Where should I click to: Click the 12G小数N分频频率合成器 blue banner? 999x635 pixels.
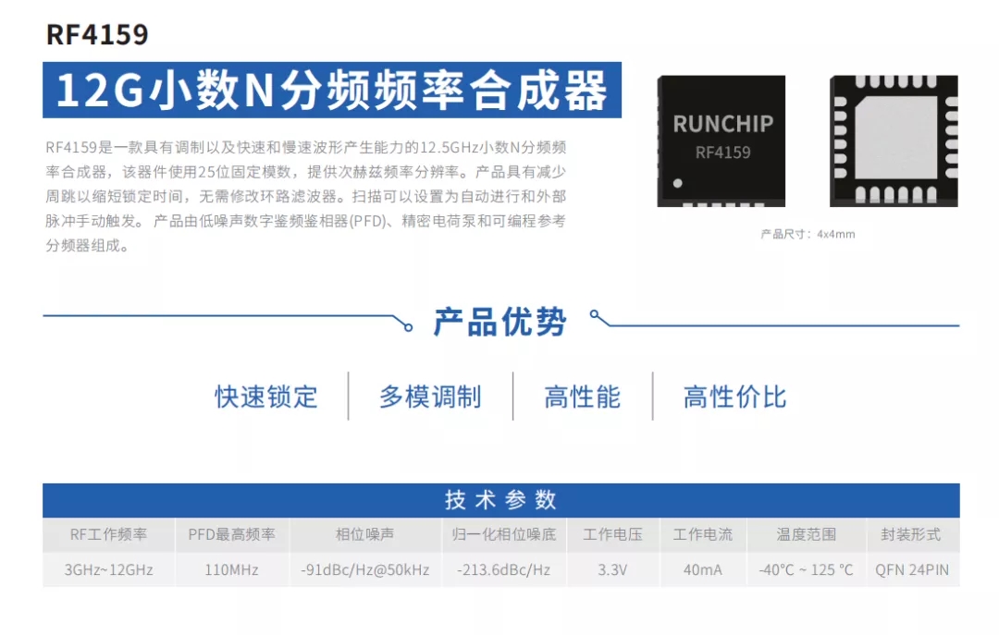pos(332,91)
